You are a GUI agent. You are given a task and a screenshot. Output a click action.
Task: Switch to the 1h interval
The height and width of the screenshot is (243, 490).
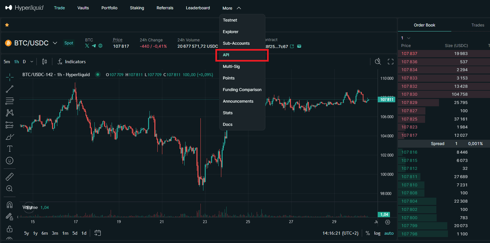17,62
